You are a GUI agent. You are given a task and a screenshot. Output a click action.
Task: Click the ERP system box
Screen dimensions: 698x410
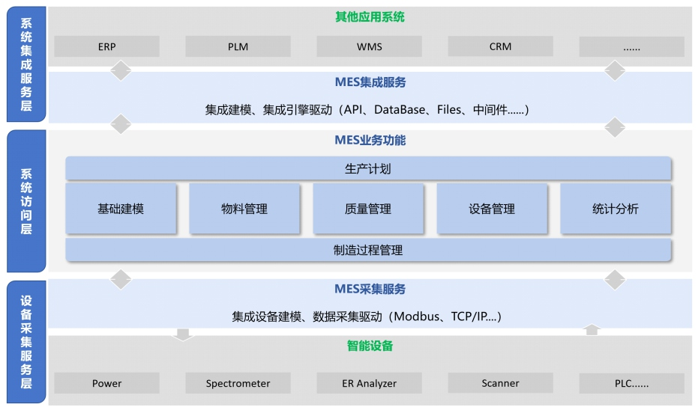(x=106, y=46)
